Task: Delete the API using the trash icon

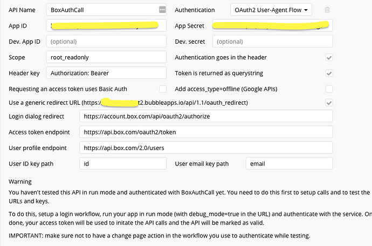Action: click(327, 10)
